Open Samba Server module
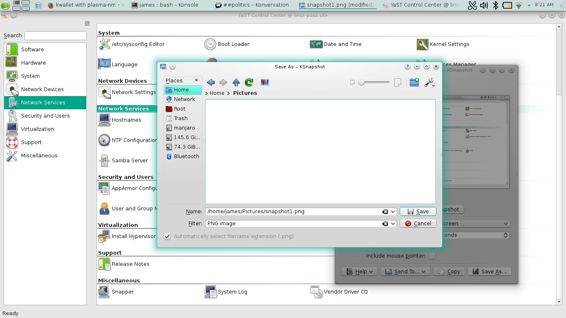Screen dimensions: 566x318 click(123, 161)
